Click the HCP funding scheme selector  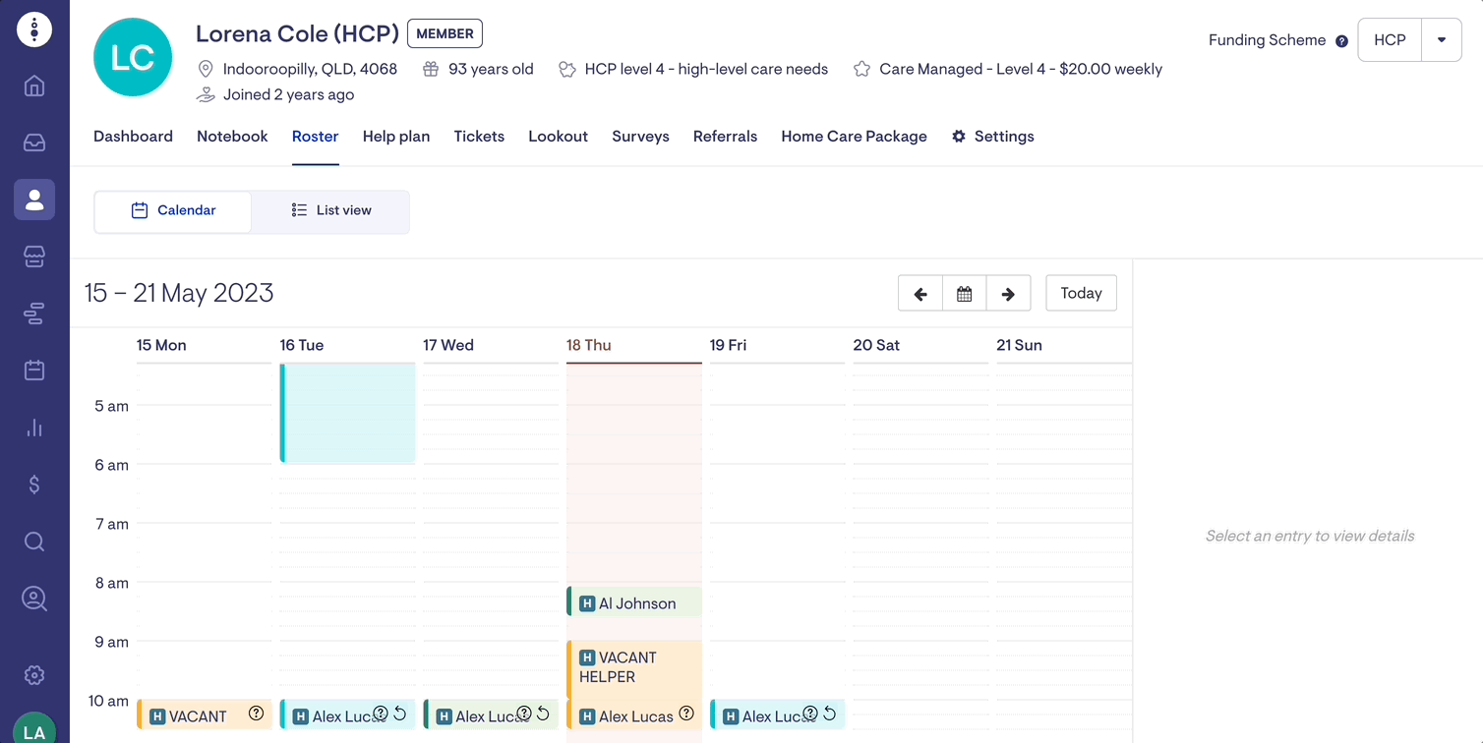pos(1390,40)
